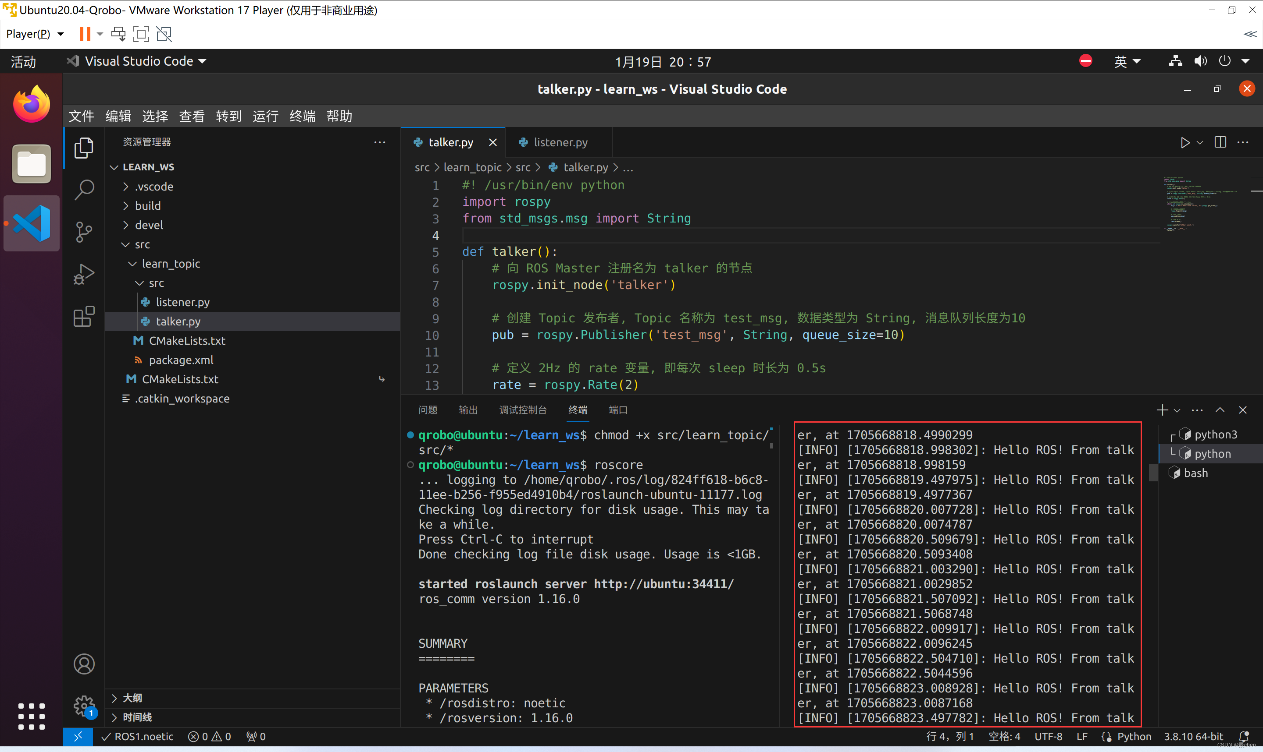Open the Manage gear icon
Screen dimensions: 1263x752
point(84,706)
